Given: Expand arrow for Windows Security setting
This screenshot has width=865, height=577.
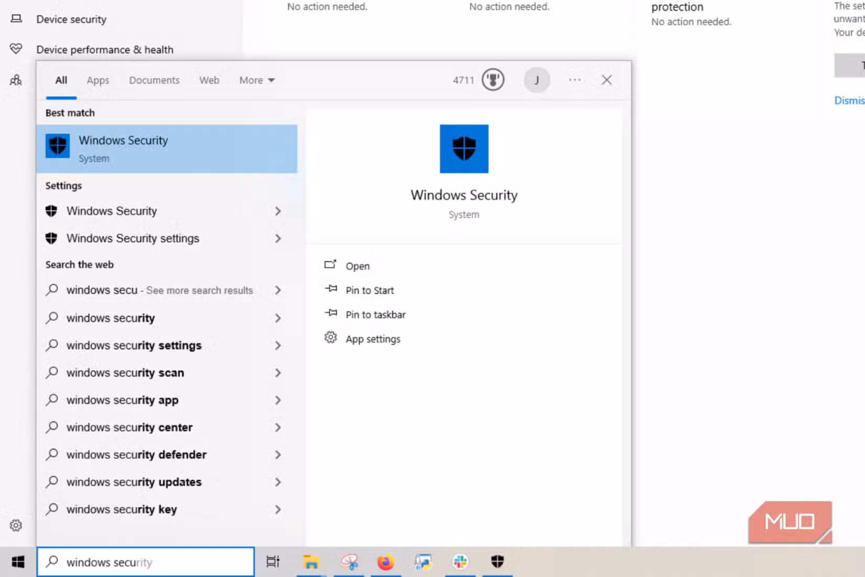Looking at the screenshot, I should coord(278,211).
